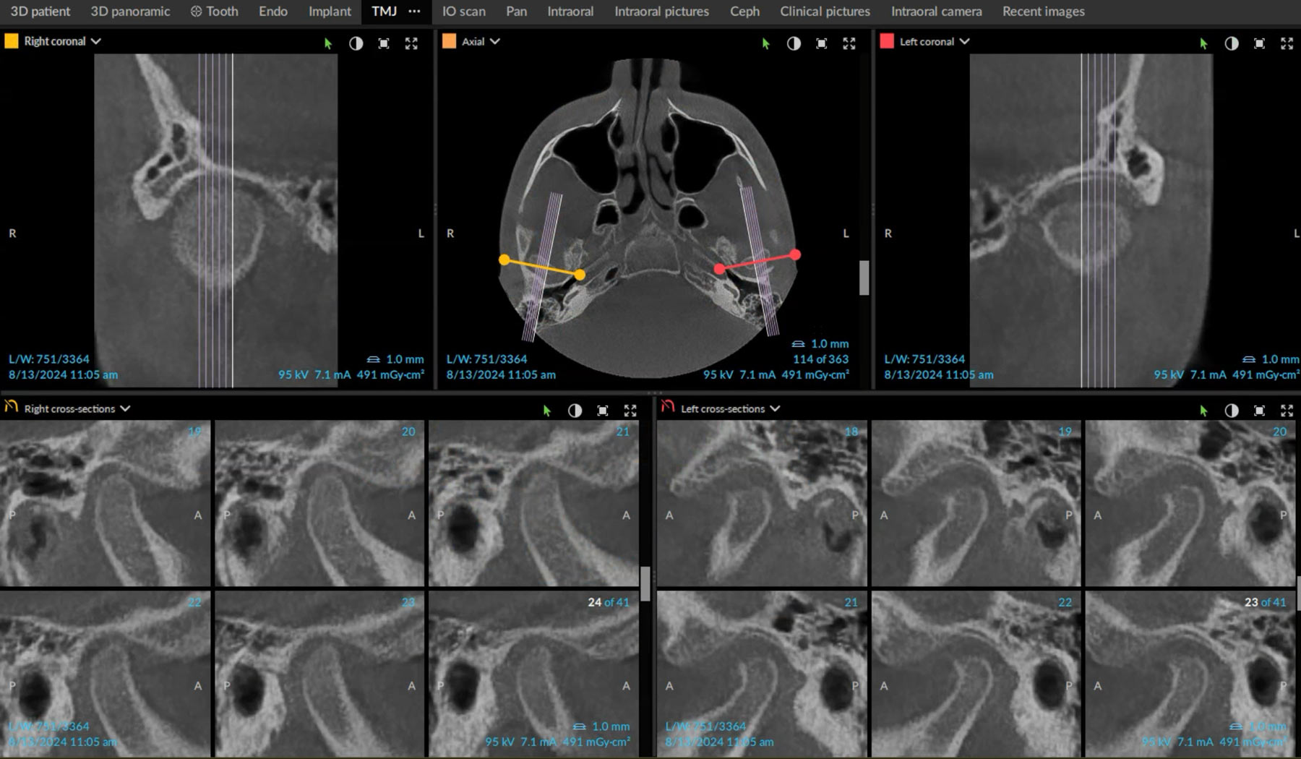Fit Right cross-sections content to the panel

(x=603, y=410)
